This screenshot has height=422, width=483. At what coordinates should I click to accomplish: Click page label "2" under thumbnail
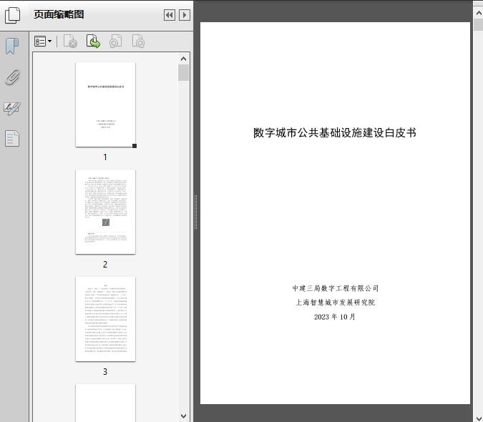pyautogui.click(x=105, y=265)
